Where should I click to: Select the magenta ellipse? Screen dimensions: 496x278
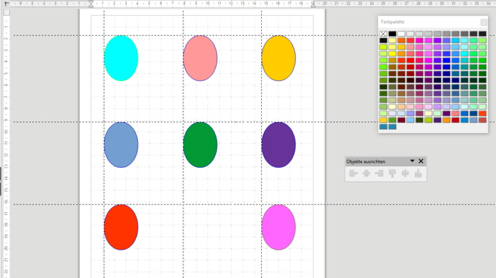click(279, 227)
